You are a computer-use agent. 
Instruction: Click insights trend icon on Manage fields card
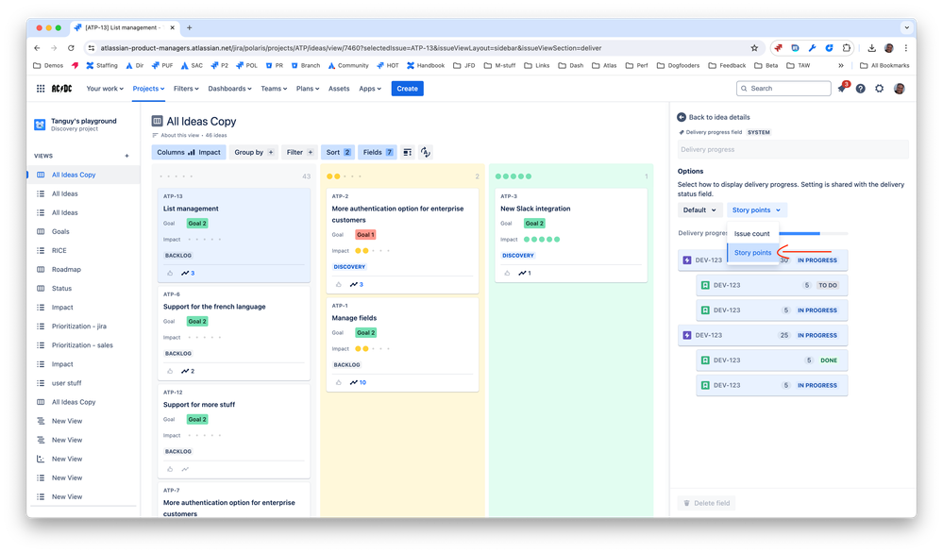tap(354, 382)
